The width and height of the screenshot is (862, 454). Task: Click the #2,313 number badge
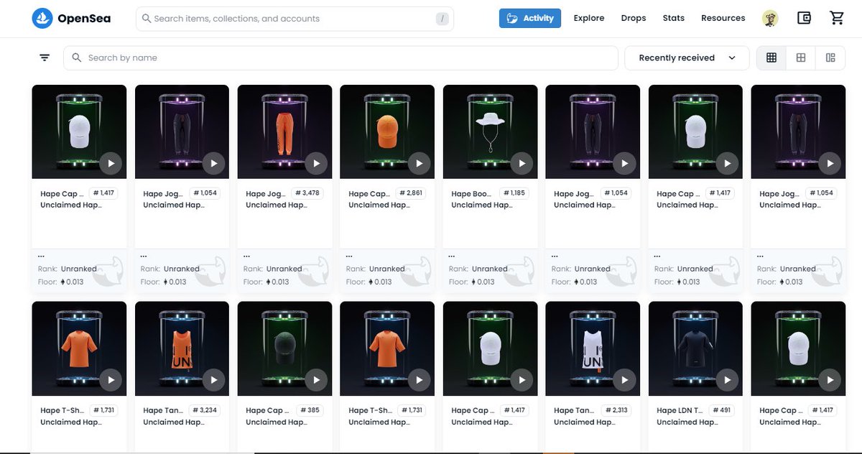pos(617,410)
